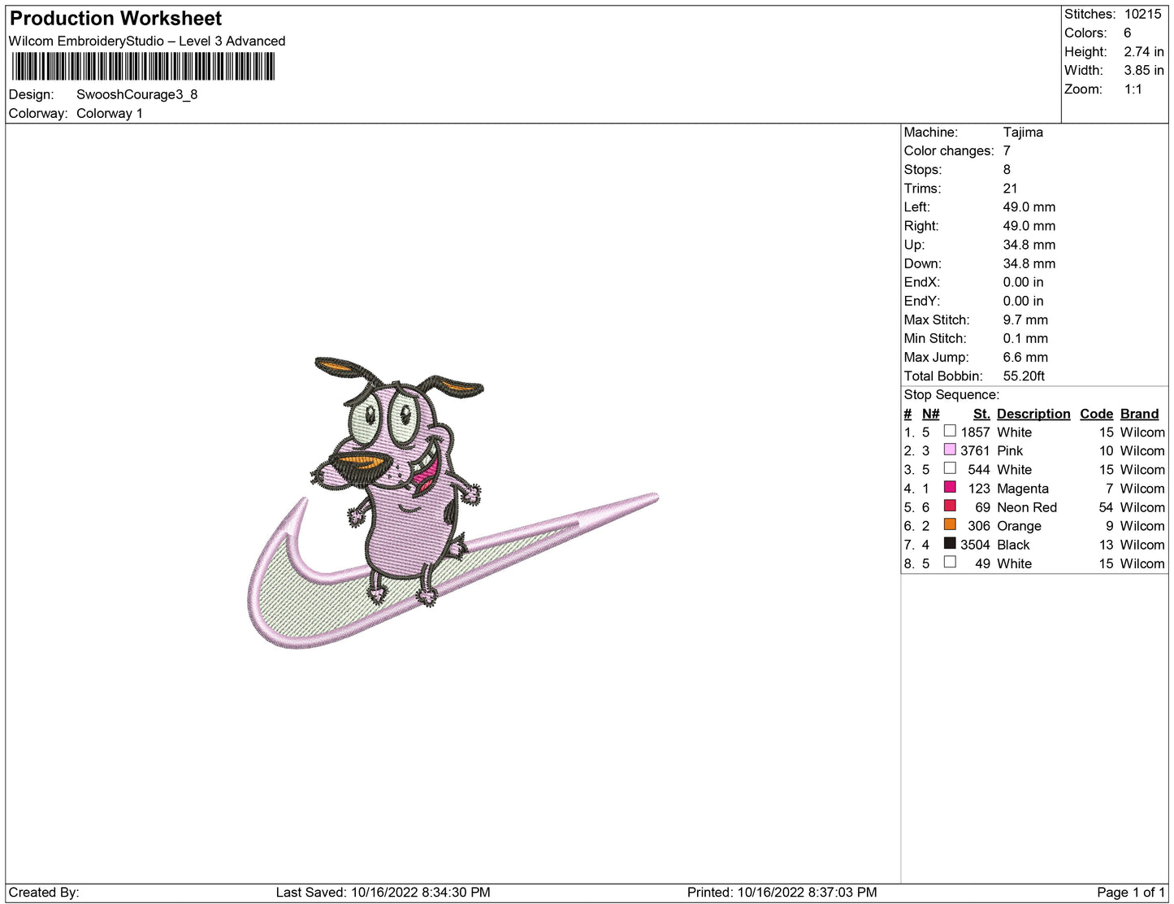
Task: Select the Trims value "21"
Action: [1010, 188]
